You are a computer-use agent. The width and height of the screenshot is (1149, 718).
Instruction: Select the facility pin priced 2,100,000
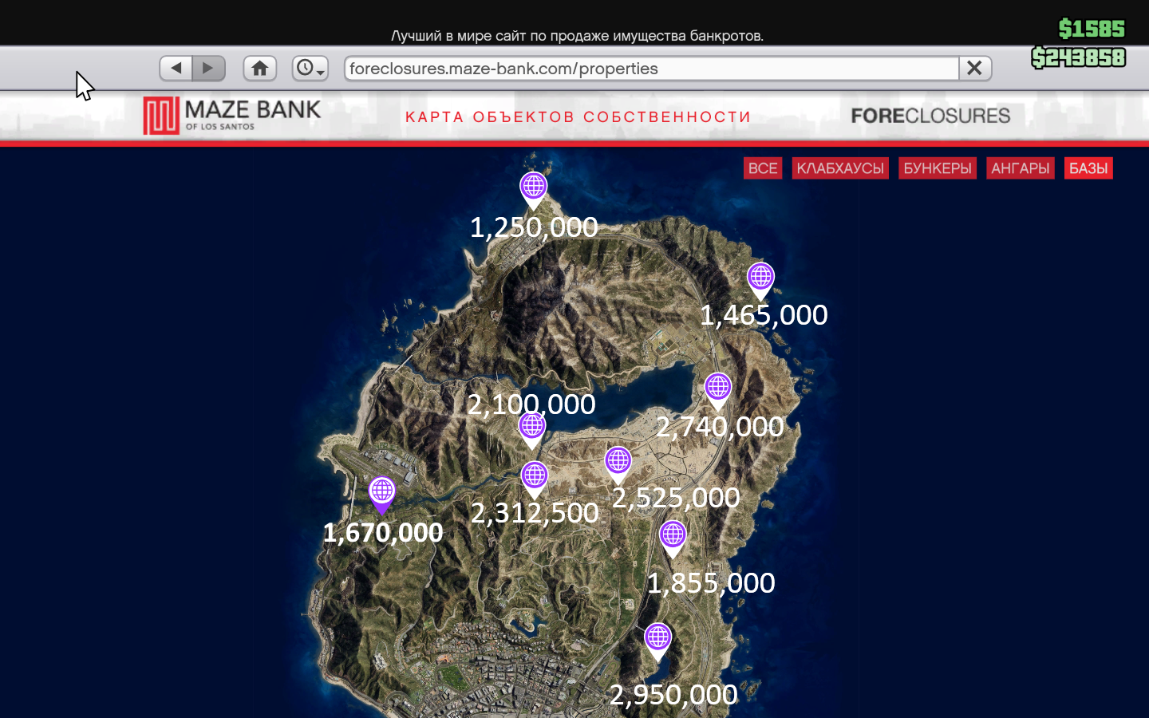(532, 430)
